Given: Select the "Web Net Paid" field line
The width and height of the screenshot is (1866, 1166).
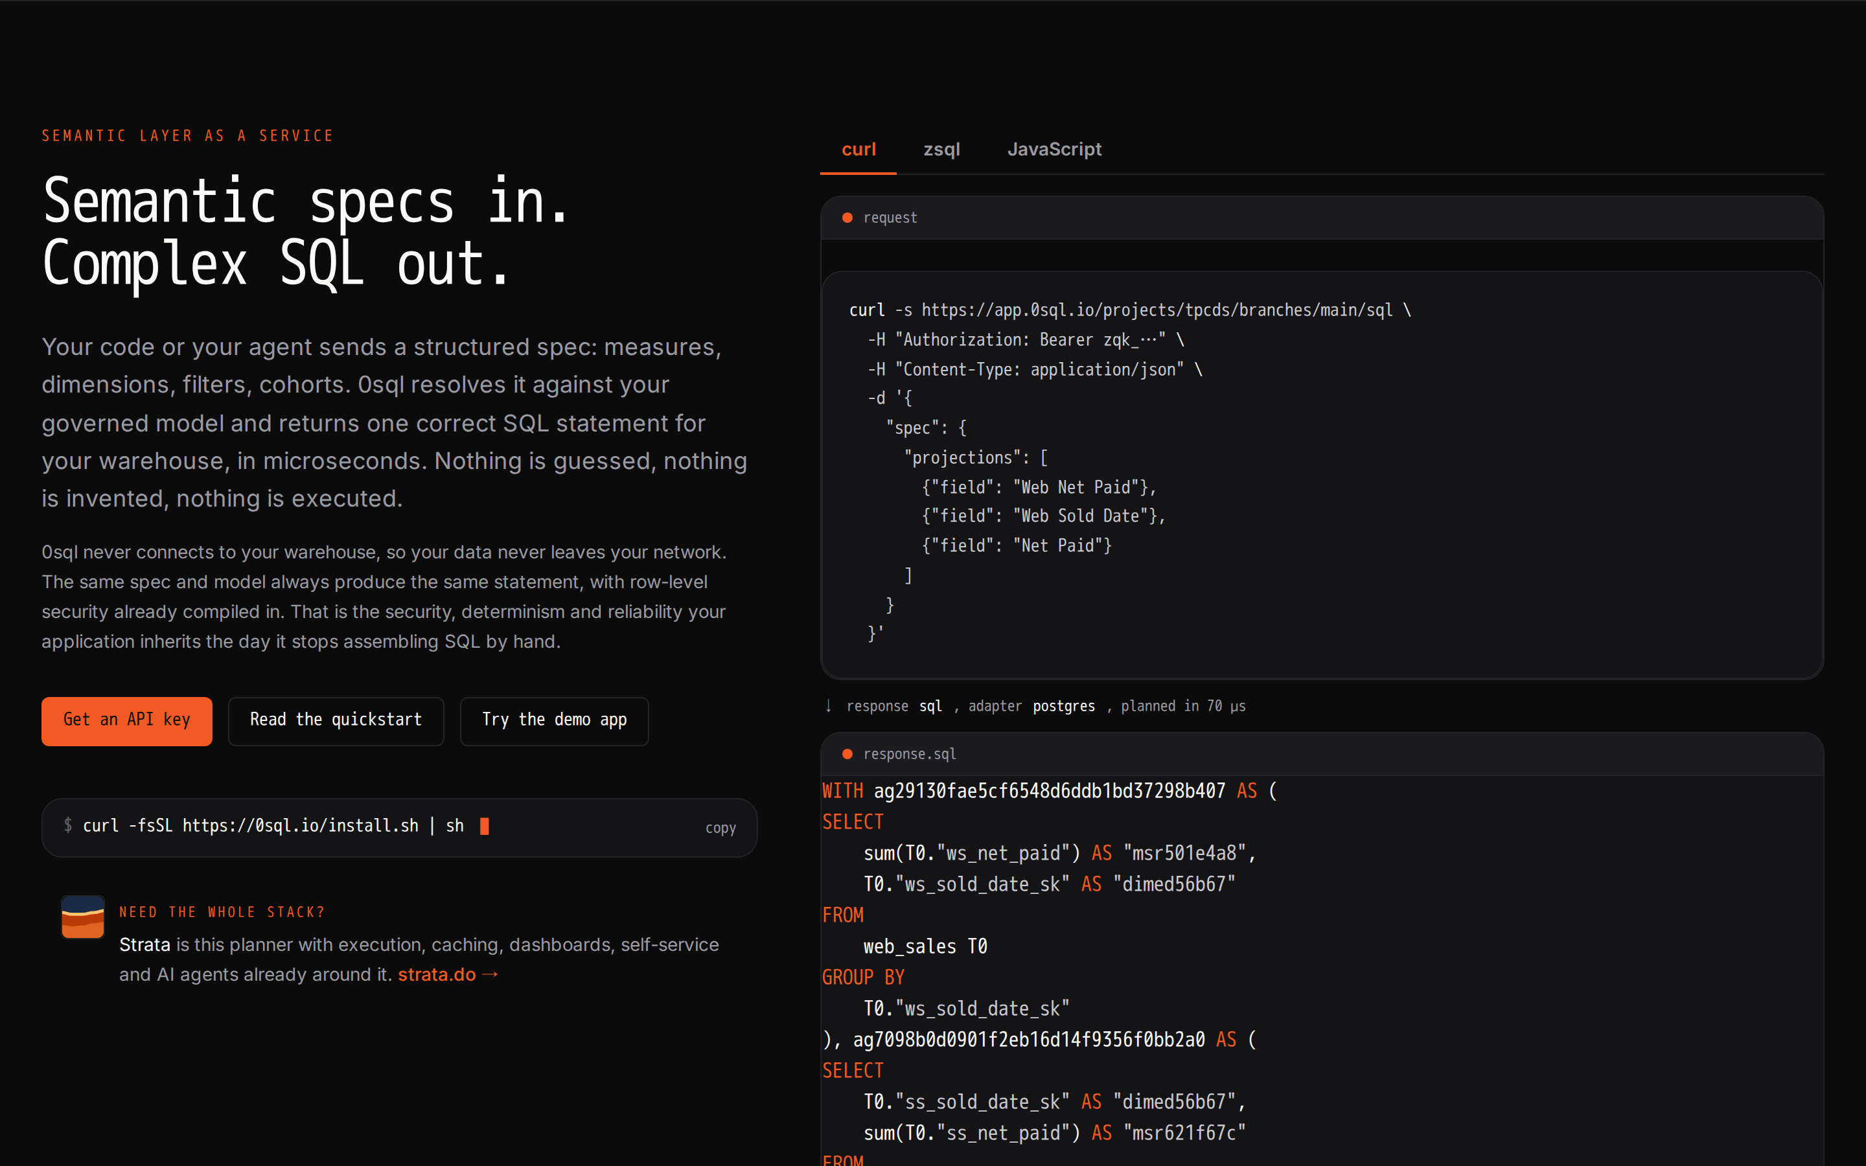Looking at the screenshot, I should point(1038,486).
